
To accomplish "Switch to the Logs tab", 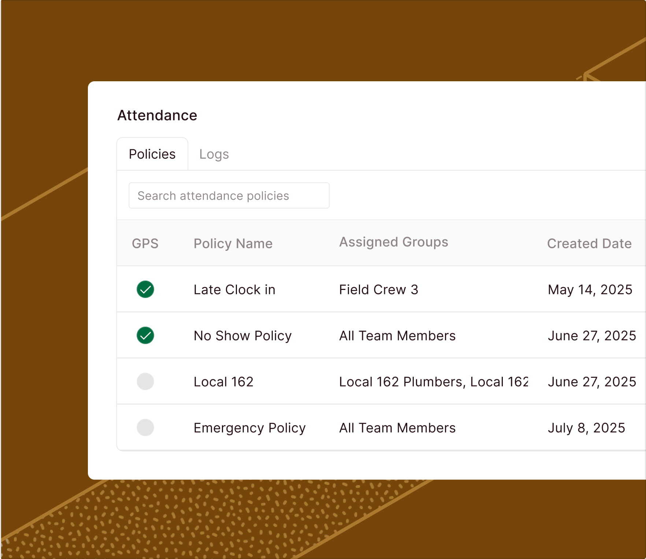I will 214,154.
